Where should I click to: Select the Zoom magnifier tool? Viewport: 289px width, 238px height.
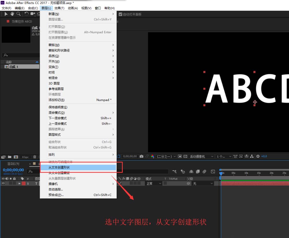[x=18, y=14]
